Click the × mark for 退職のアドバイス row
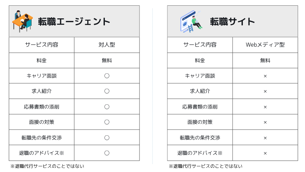Image resolution: width=305 pixels, height=172 pixels. pos(265,153)
